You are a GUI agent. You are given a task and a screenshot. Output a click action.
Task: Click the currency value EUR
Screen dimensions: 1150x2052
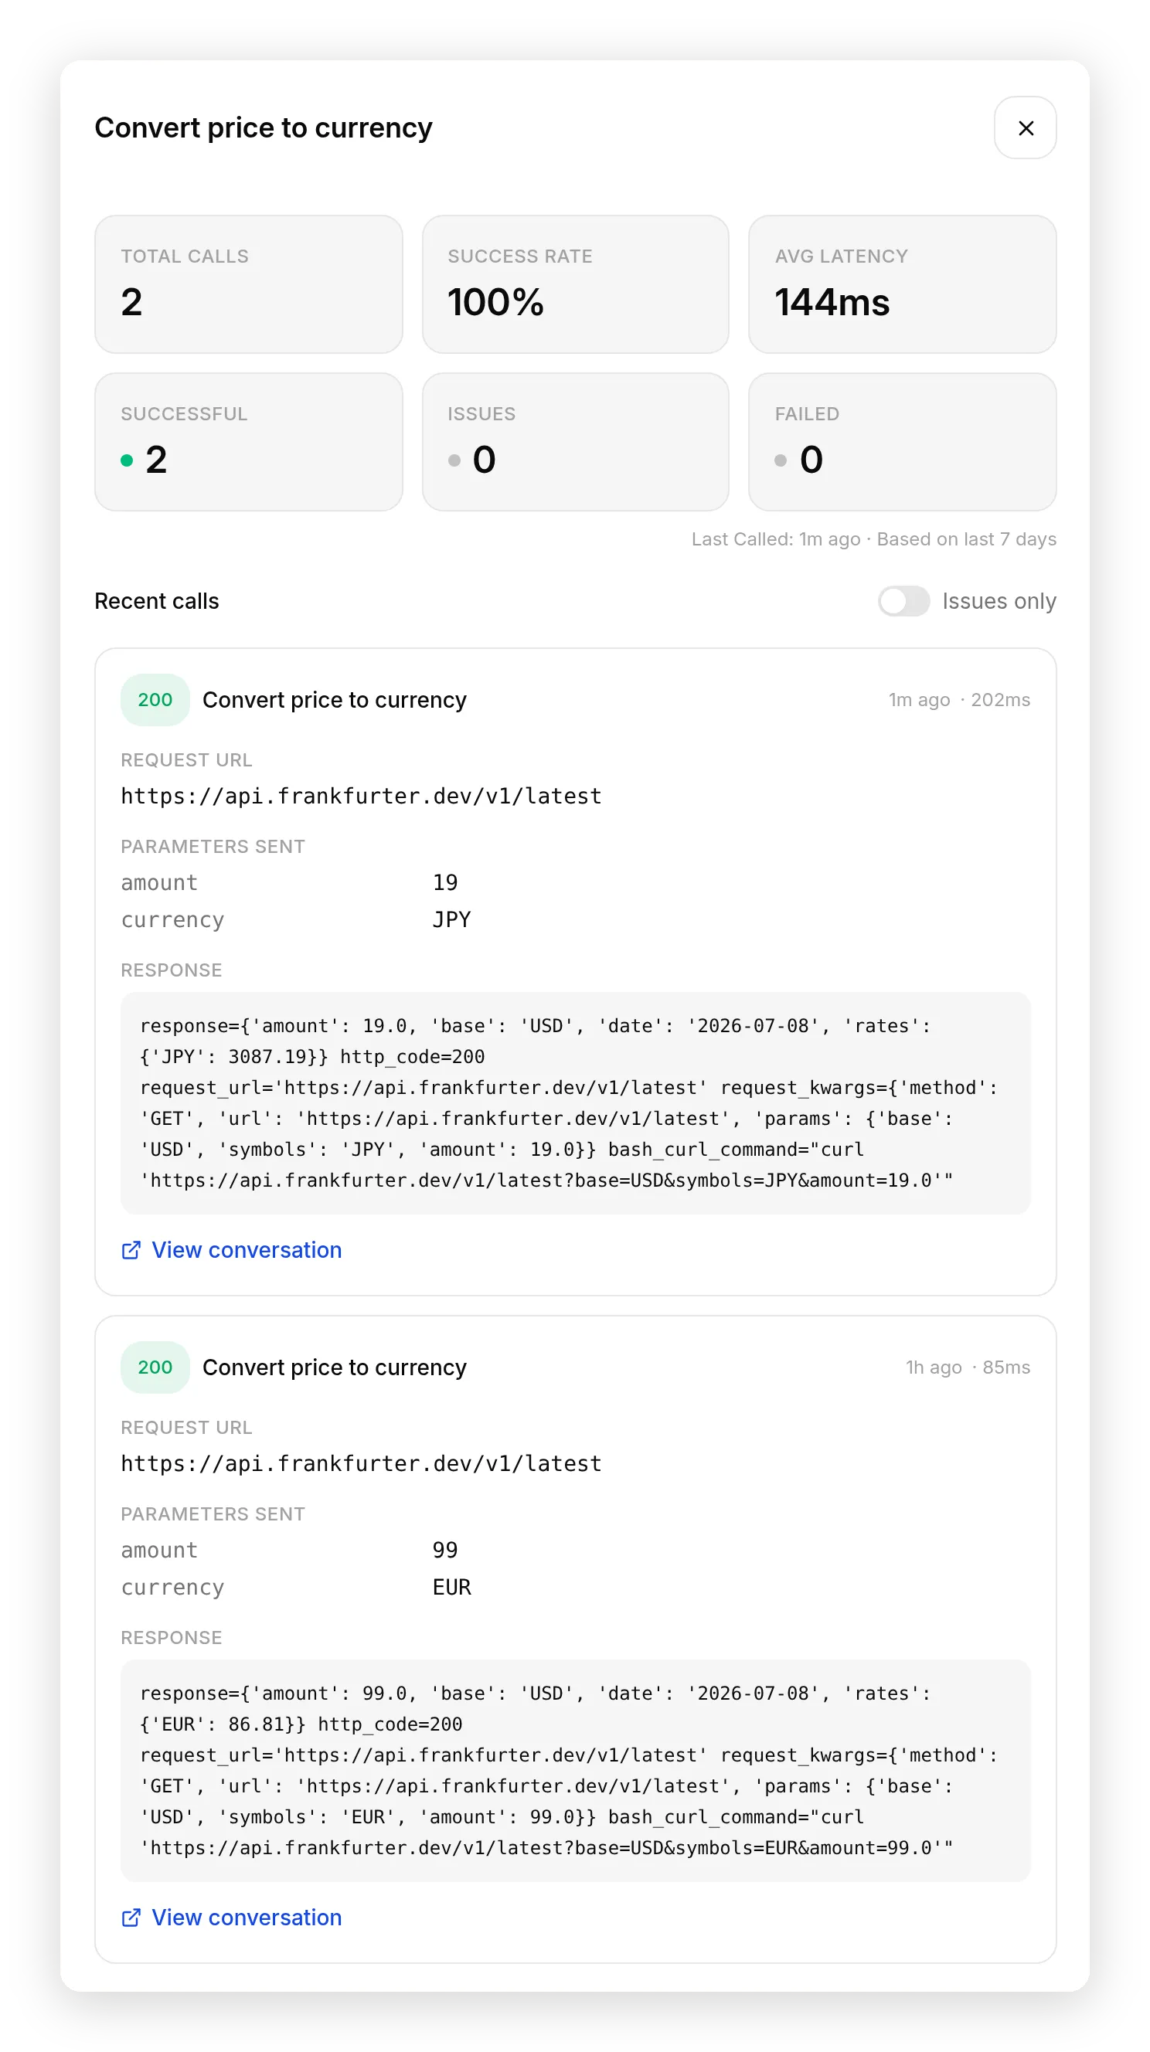451,1588
